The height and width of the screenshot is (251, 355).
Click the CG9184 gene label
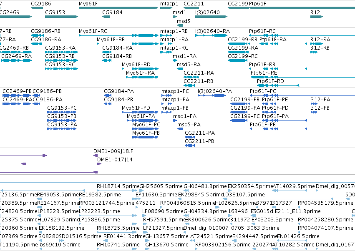tap(112, 12)
